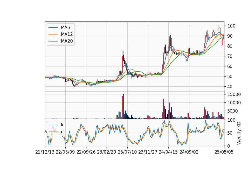Viewport: 249px width, 179px height.
Task: Select the 22/09/26 date axis label
Action: click(x=86, y=152)
